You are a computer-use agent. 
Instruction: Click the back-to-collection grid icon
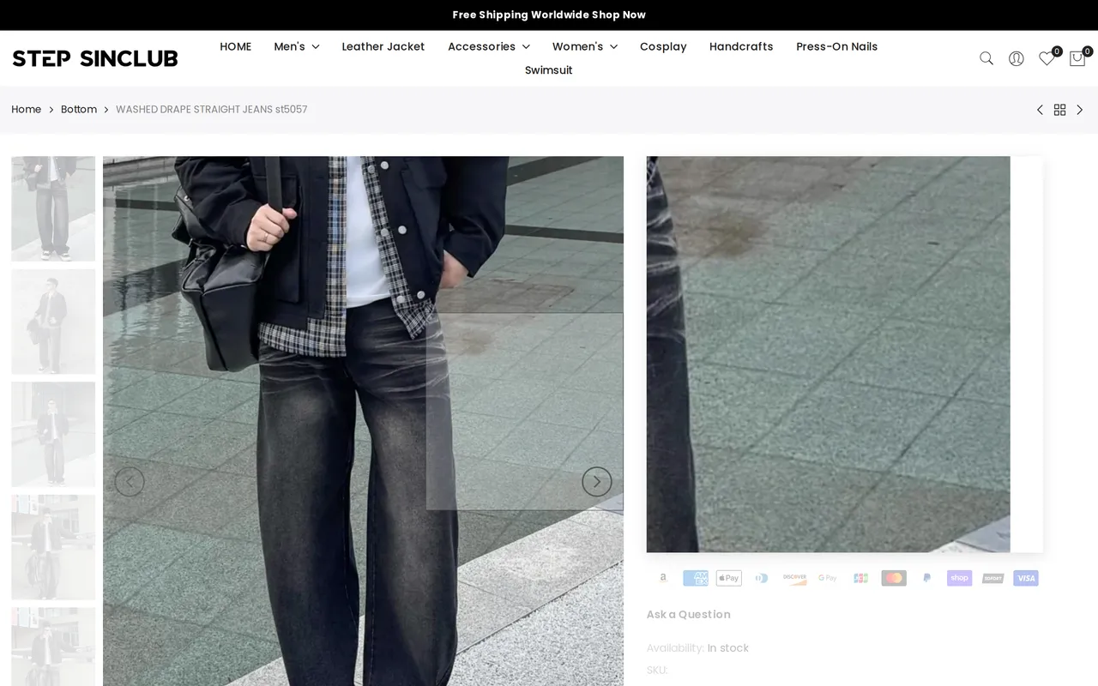point(1060,110)
